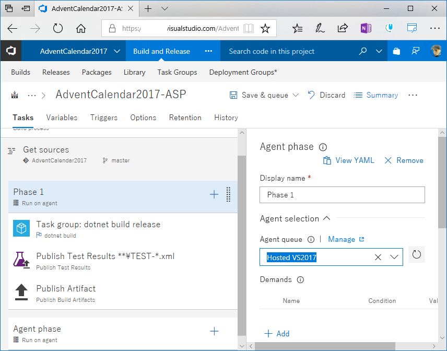Click the feedback person icon in header
The image size is (447, 351).
[415, 51]
